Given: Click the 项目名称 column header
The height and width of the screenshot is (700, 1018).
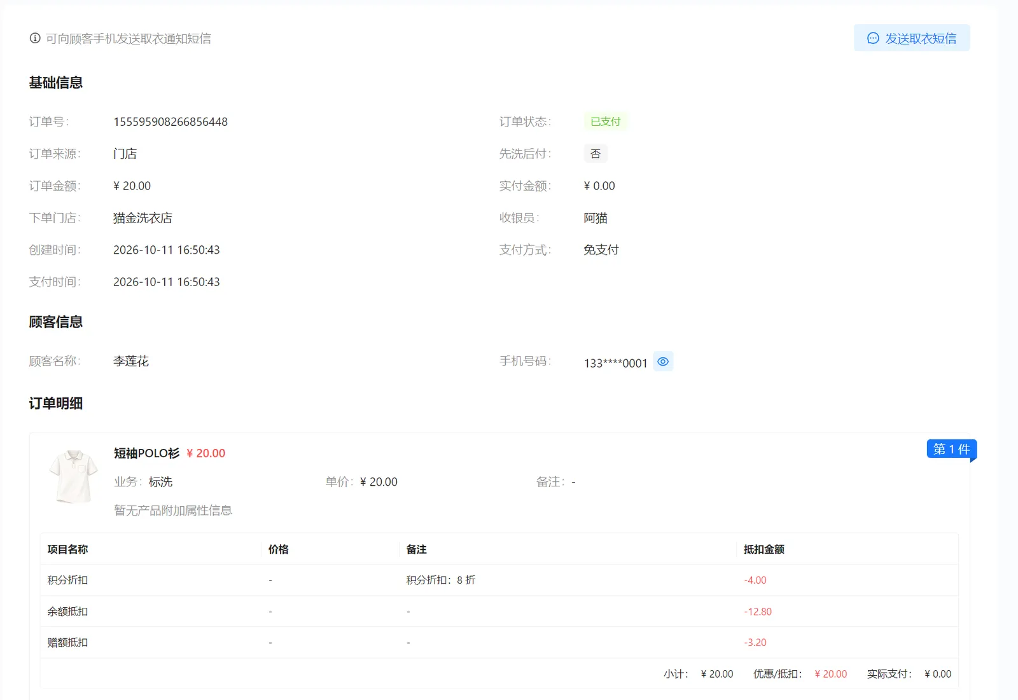Looking at the screenshot, I should coord(67,549).
